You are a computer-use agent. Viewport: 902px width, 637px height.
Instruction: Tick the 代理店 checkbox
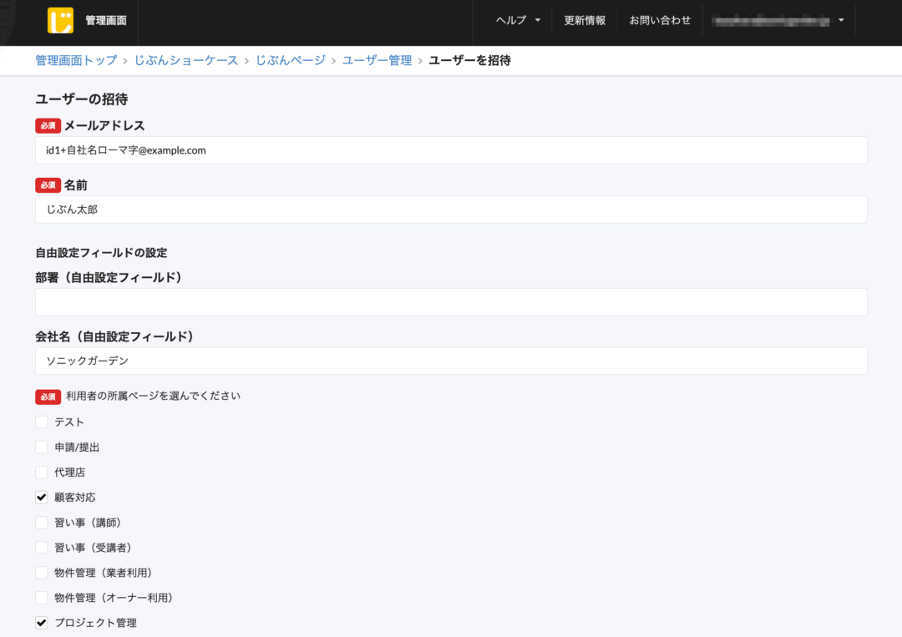tap(42, 473)
